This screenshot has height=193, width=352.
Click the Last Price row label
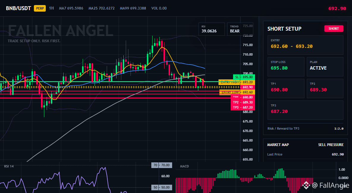[275, 154]
